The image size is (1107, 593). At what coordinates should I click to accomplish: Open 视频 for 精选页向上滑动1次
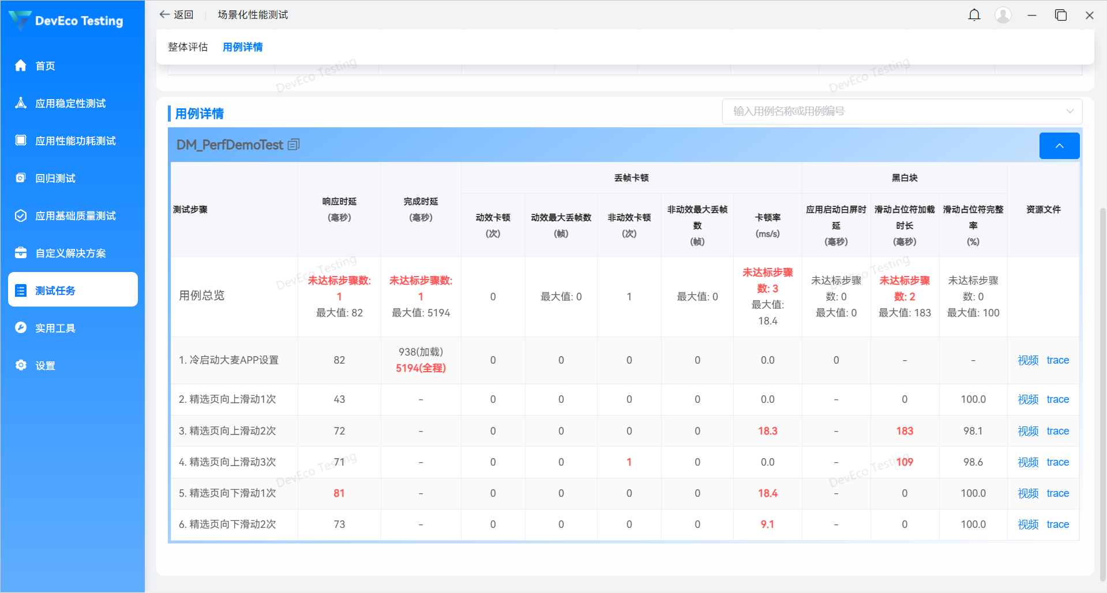(1028, 399)
